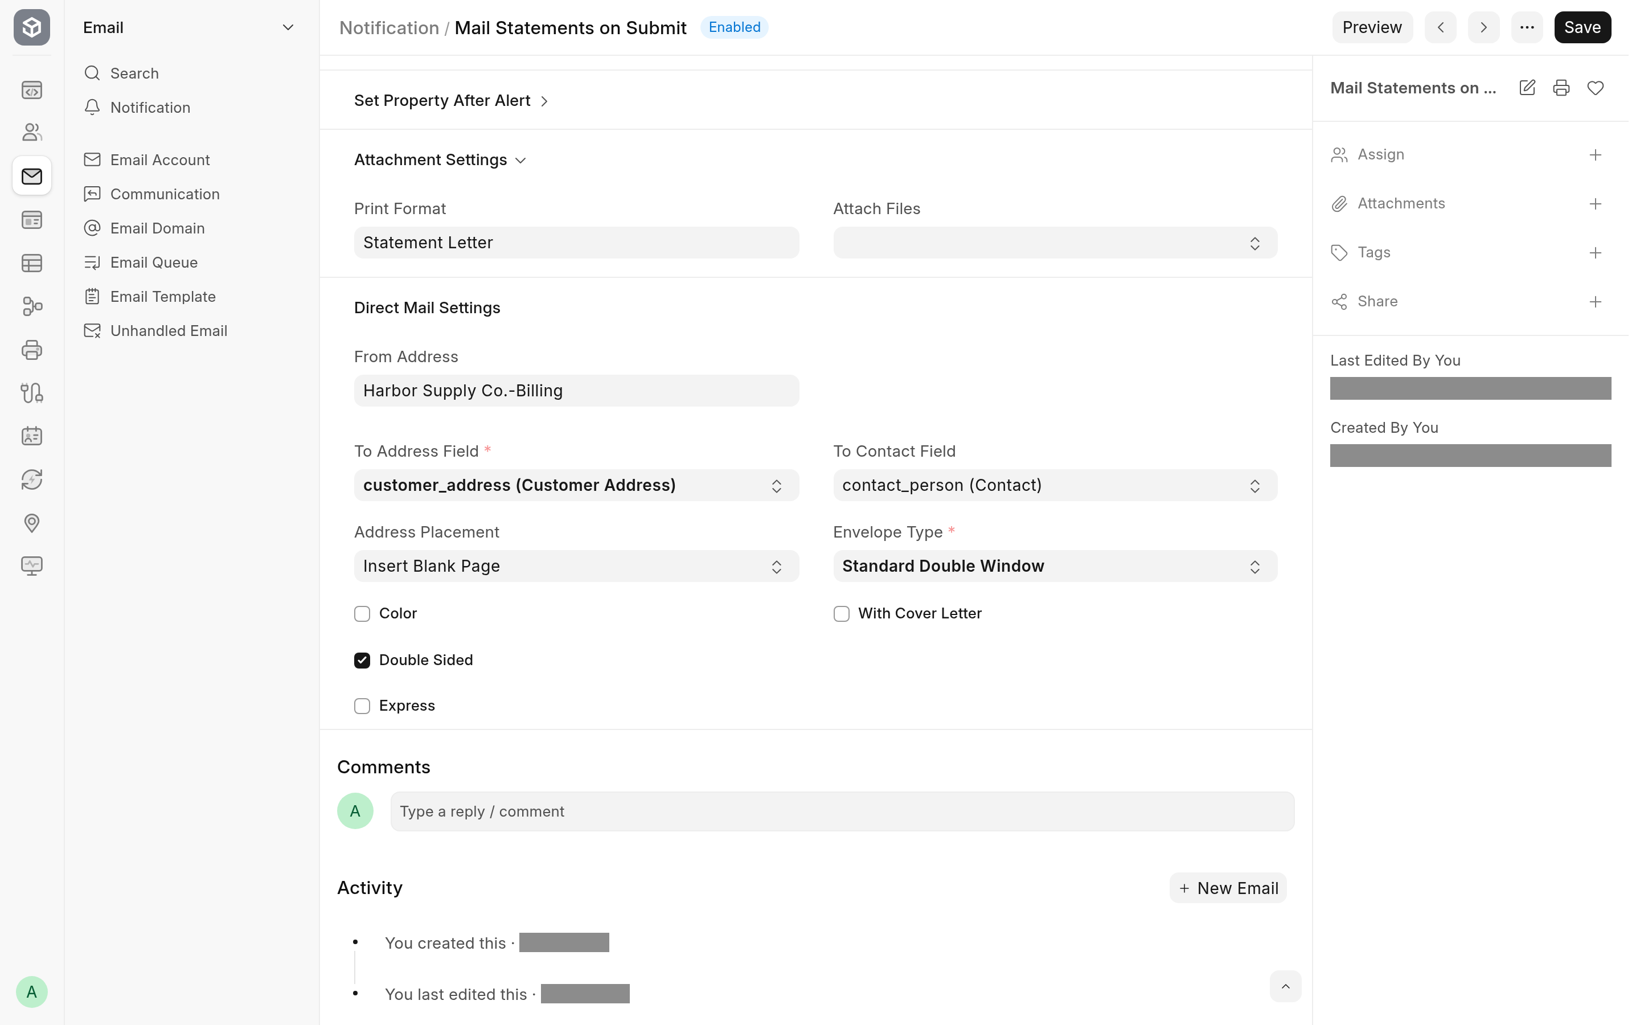Viewport: 1640px width, 1025px height.
Task: Go to next document arrow
Action: coord(1483,27)
